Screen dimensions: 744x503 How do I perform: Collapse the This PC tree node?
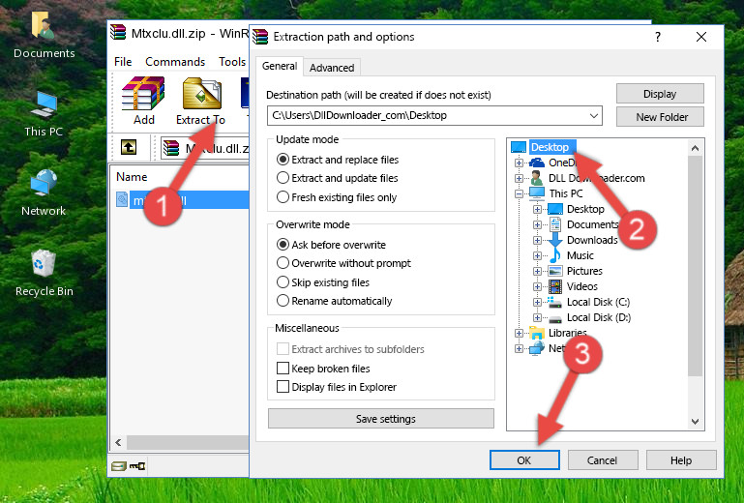(520, 193)
